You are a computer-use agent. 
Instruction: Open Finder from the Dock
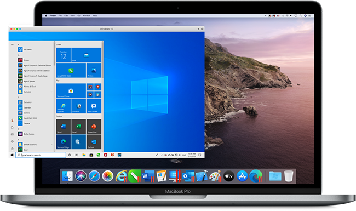coord(67,176)
